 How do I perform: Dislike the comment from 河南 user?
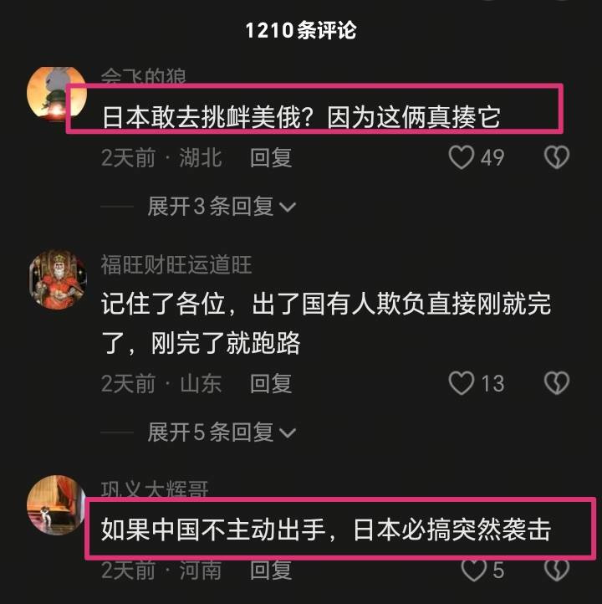pyautogui.click(x=557, y=570)
